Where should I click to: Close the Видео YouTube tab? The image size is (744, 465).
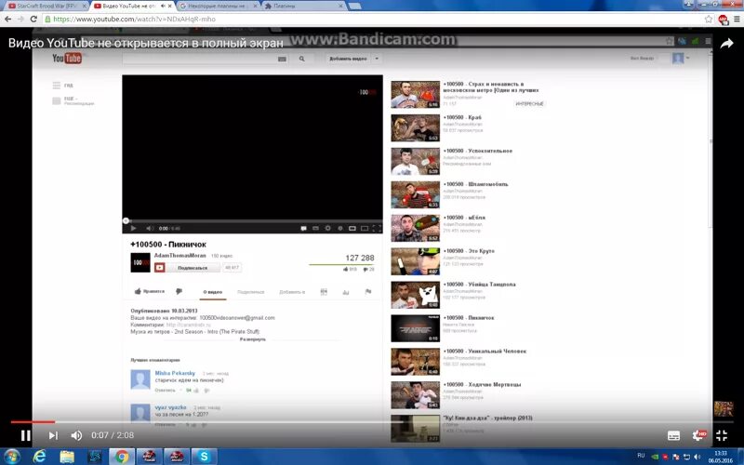(x=170, y=6)
